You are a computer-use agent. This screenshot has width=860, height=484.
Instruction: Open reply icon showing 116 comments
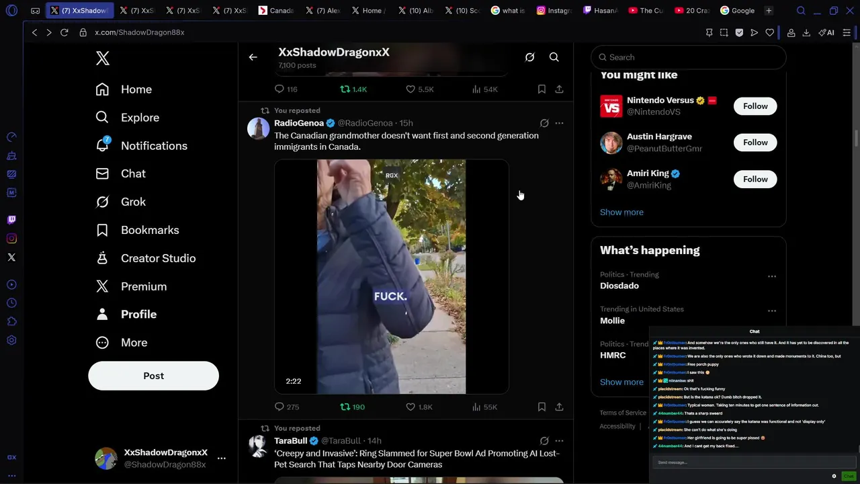coord(279,89)
